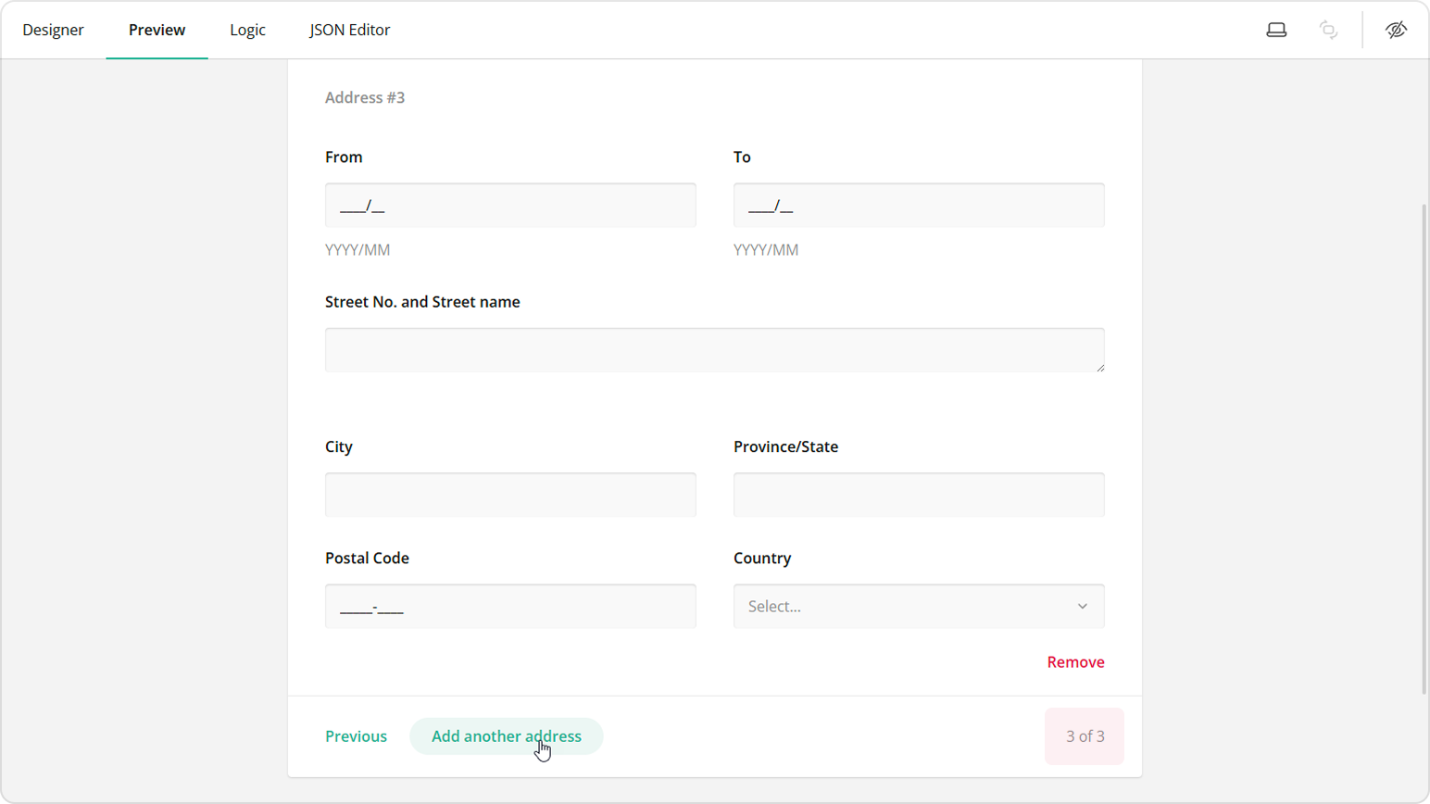Click the City input field

click(509, 494)
